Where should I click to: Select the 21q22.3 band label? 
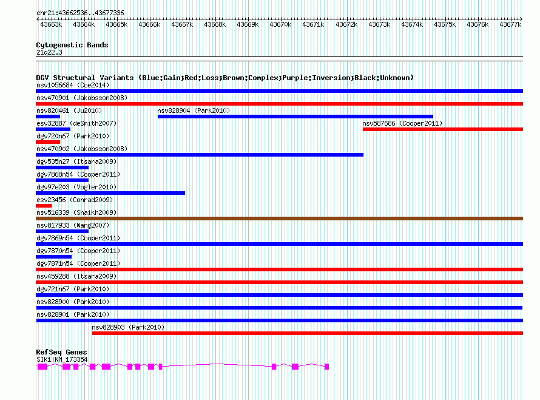49,52
